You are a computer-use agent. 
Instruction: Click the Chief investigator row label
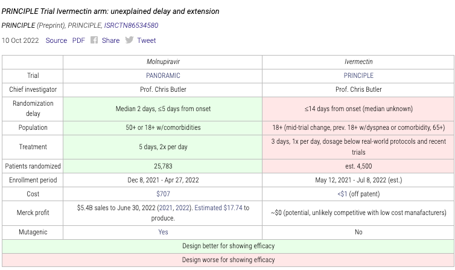(x=33, y=90)
